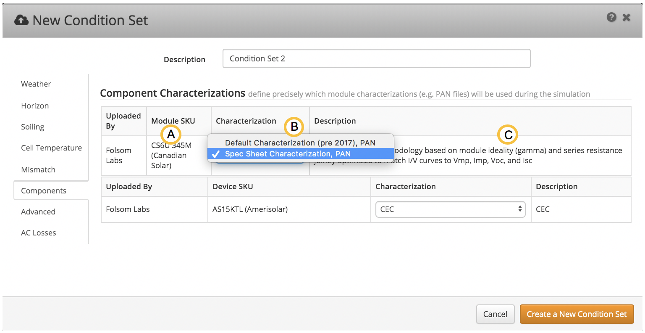
Task: Select the Cell Temperature tab
Action: pos(51,148)
